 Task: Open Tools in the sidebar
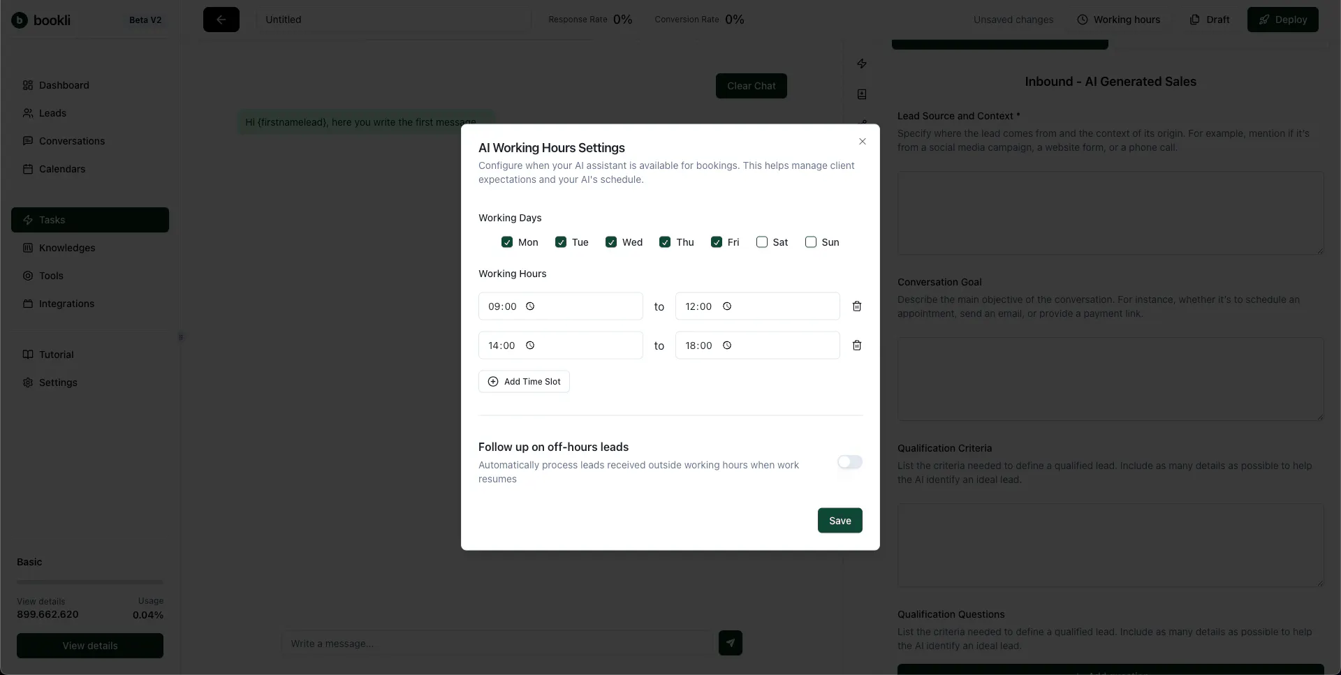[89, 276]
